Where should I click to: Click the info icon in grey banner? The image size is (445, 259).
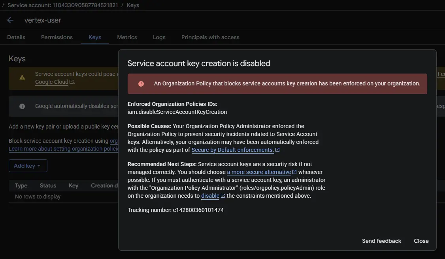pos(22,106)
